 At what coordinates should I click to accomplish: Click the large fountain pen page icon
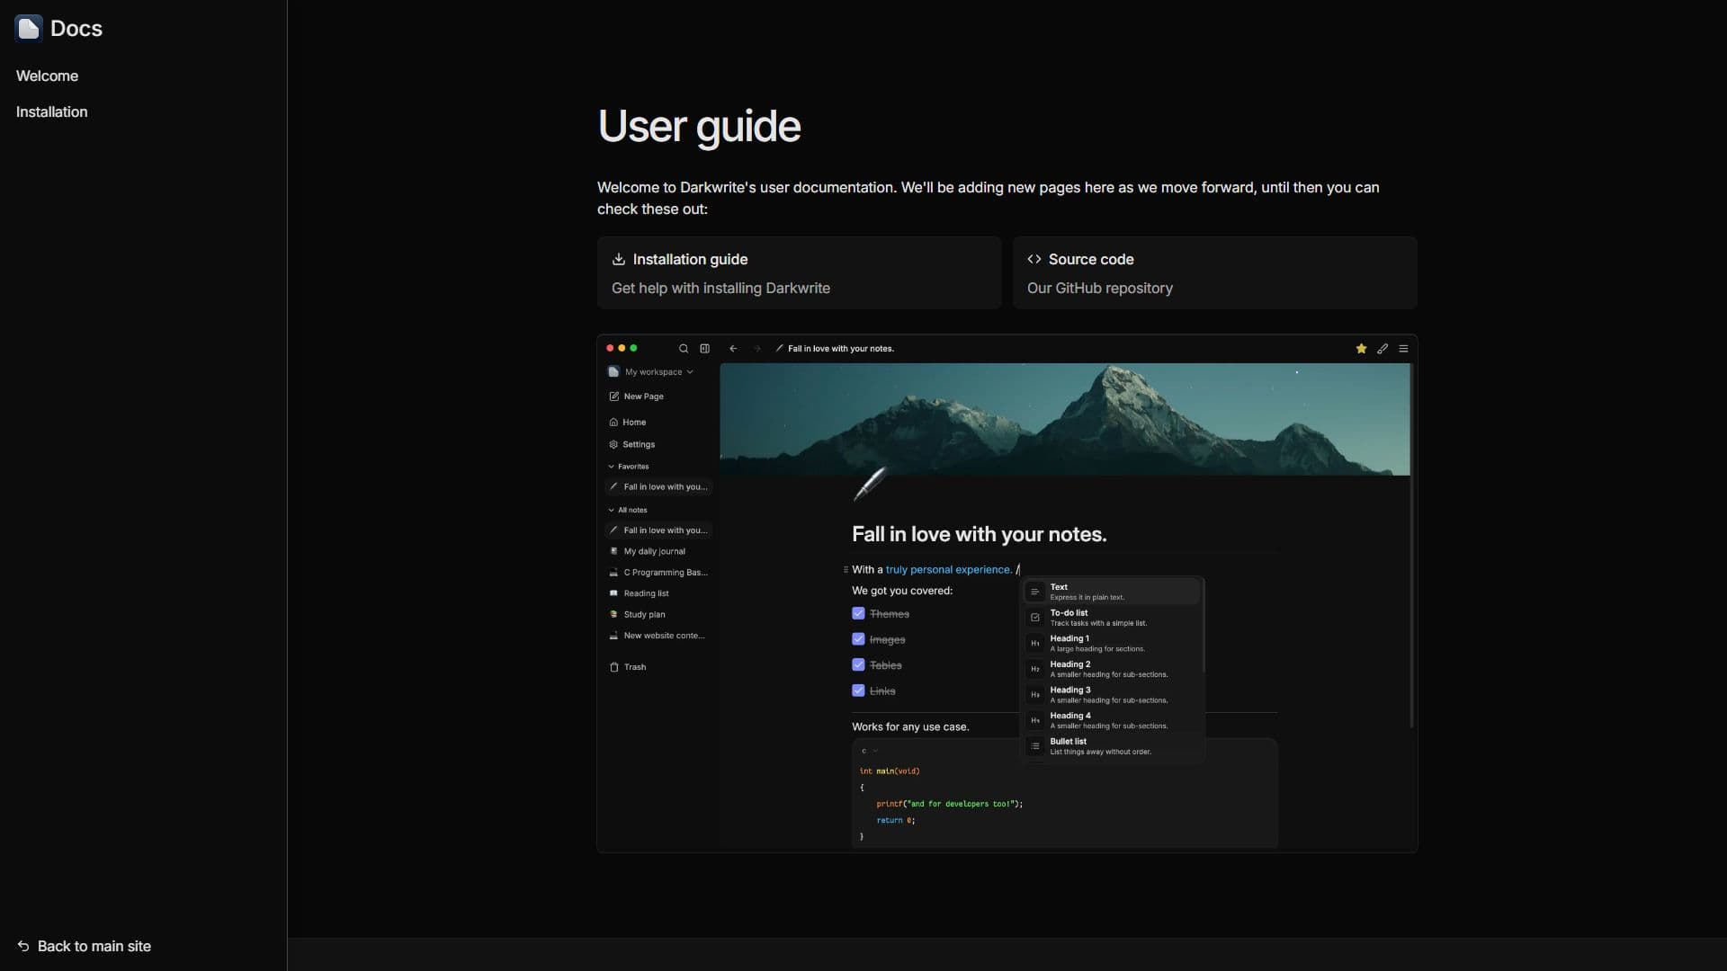(x=869, y=484)
